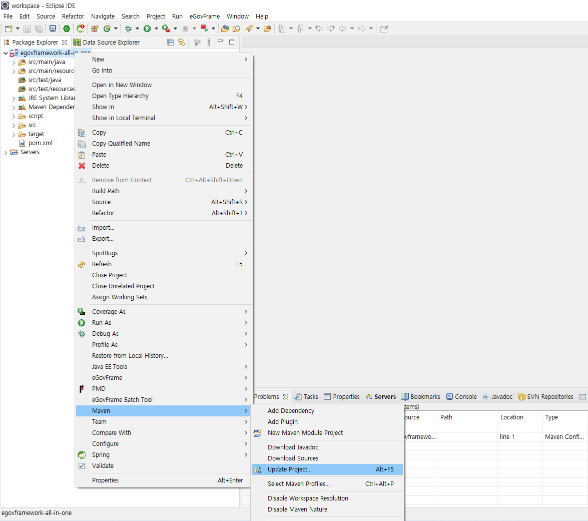Expand the Servers project tree arrow
The width and height of the screenshot is (588, 521).
tap(6, 152)
